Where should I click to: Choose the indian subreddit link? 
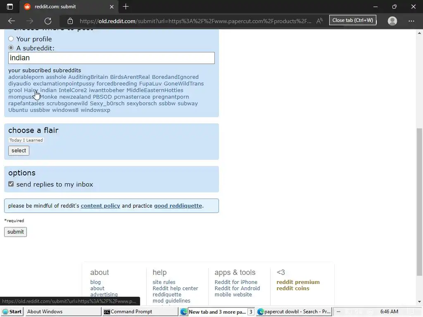[48, 90]
